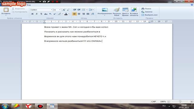
Task: Click the Вставить paste clipboard icon
Action: (6, 10)
